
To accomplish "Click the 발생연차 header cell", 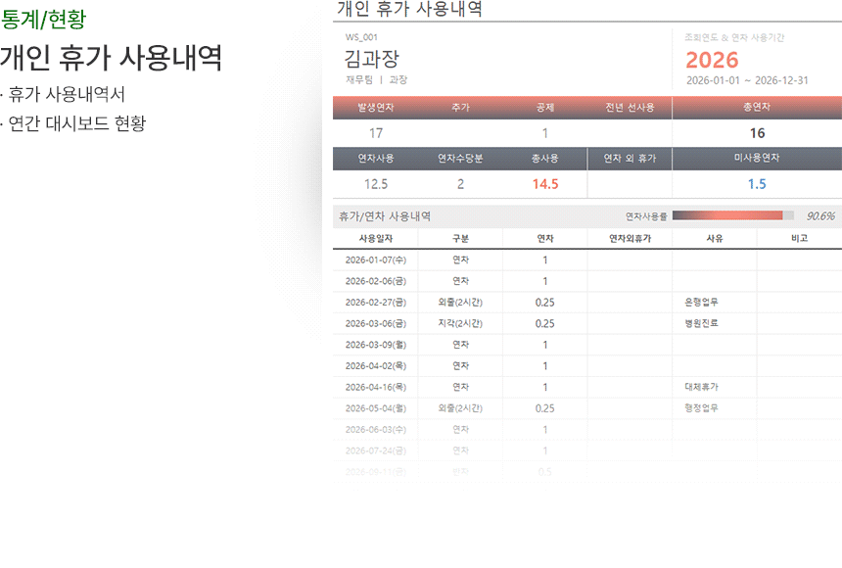I will point(375,107).
